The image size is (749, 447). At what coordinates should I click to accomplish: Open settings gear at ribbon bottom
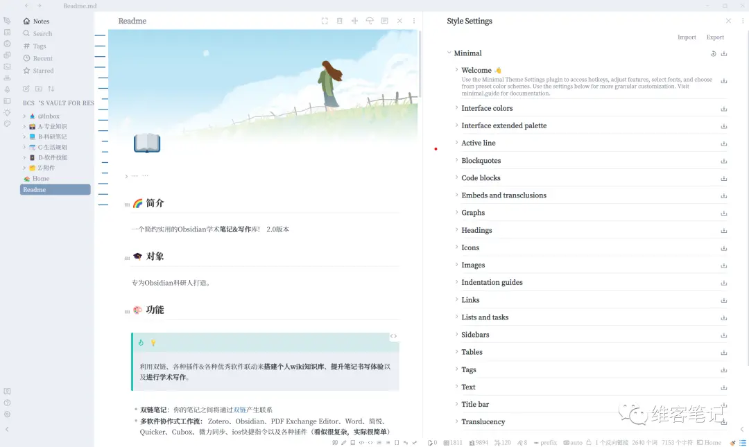(7, 414)
